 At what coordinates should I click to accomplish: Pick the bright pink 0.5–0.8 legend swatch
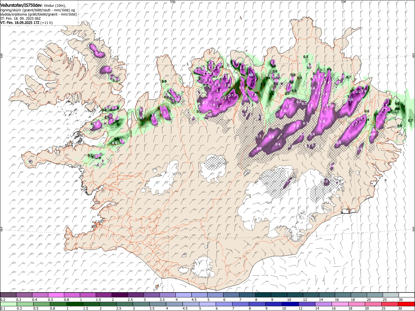56,295
